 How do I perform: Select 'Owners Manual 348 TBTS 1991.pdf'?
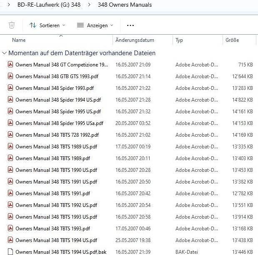coord(53,194)
